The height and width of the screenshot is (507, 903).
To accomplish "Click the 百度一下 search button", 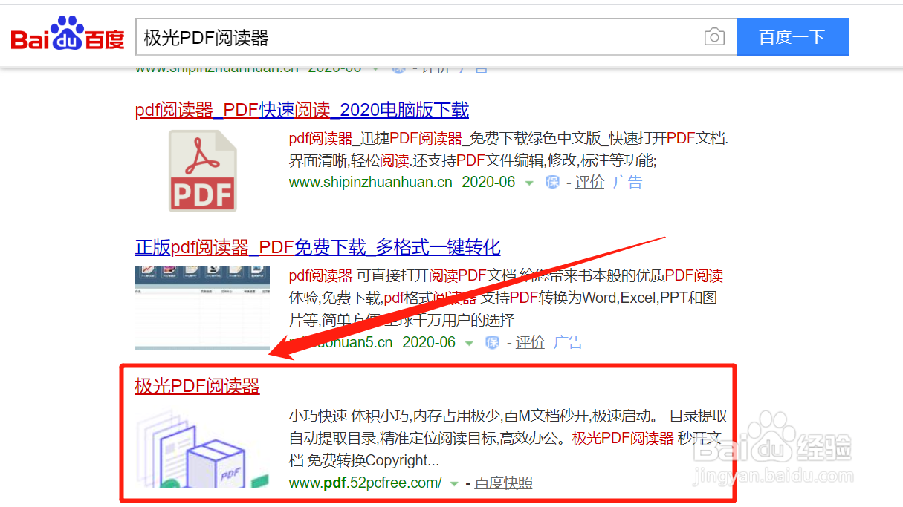I will (x=792, y=37).
